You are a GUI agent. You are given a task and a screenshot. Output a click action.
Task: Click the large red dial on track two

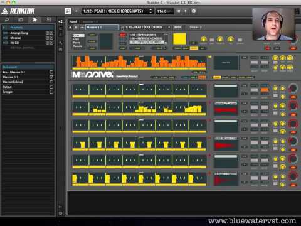[x=293, y=105]
